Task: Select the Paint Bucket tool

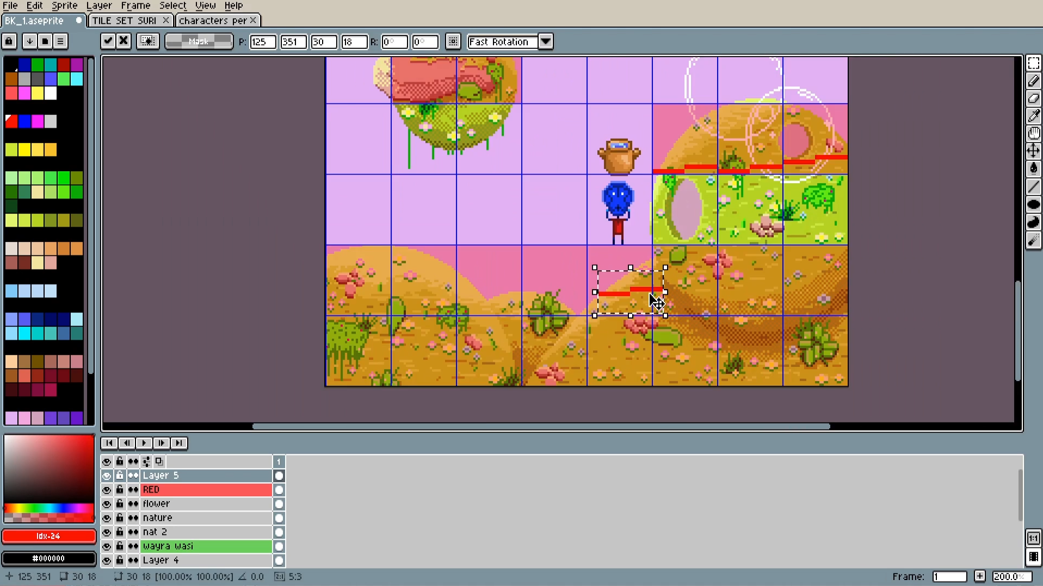Action: coord(1033,169)
